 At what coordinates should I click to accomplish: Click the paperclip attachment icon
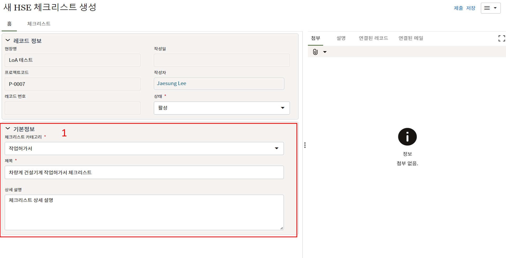coord(315,52)
